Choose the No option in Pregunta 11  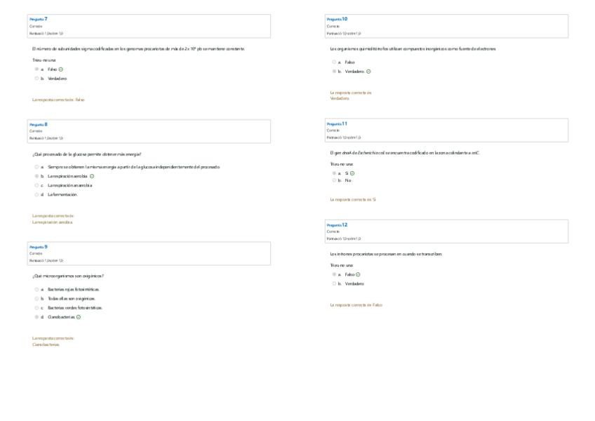point(334,180)
